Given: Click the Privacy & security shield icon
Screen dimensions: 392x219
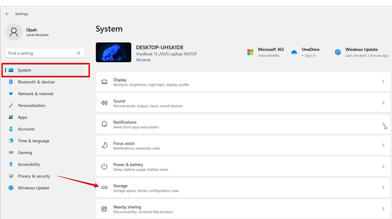Looking at the screenshot, I should coord(11,176).
